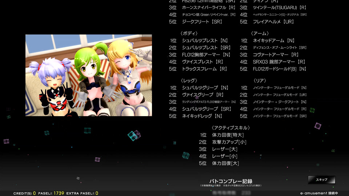Click ジークフリート【SR】 weapon entry
The width and height of the screenshot is (349, 196).
202,22
